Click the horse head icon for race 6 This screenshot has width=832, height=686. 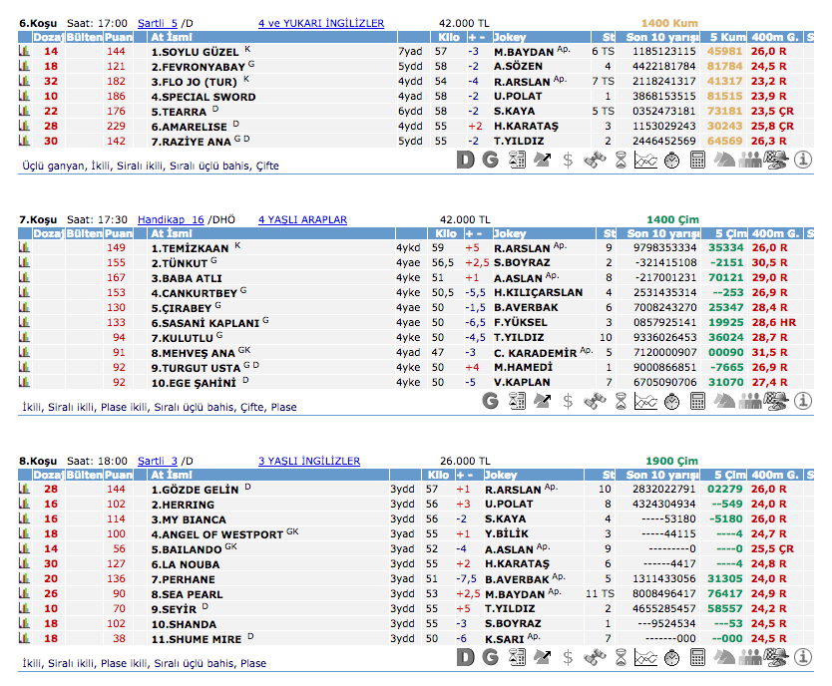point(725,160)
